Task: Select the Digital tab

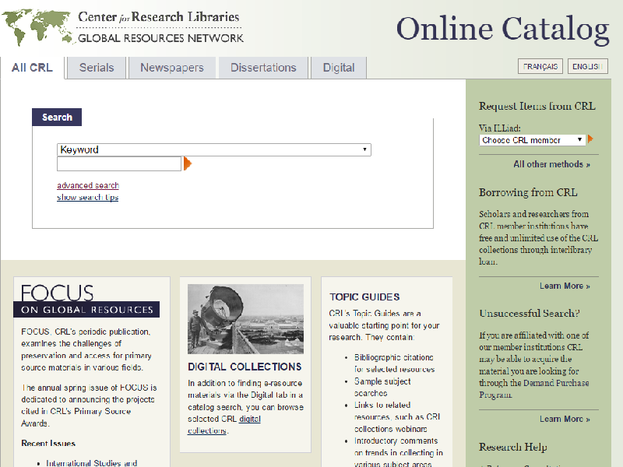Action: (339, 68)
